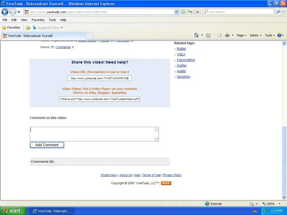Click the page scrollbar up arrow
This screenshot has width=287, height=215.
284,43
